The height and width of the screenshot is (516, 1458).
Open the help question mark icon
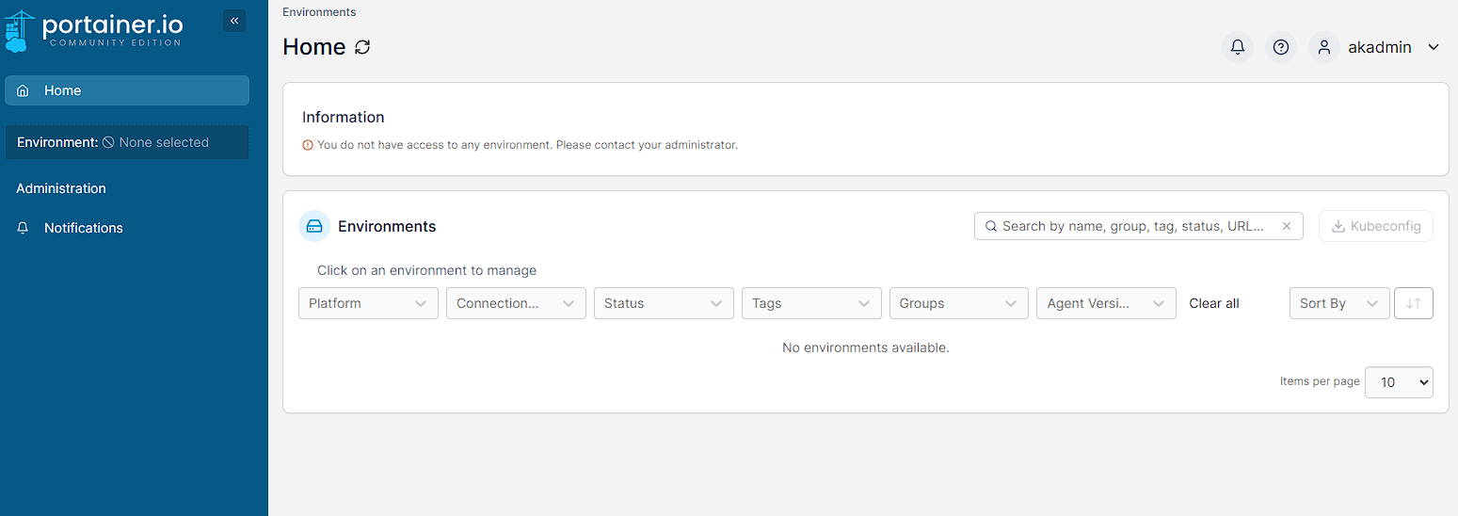pyautogui.click(x=1280, y=47)
